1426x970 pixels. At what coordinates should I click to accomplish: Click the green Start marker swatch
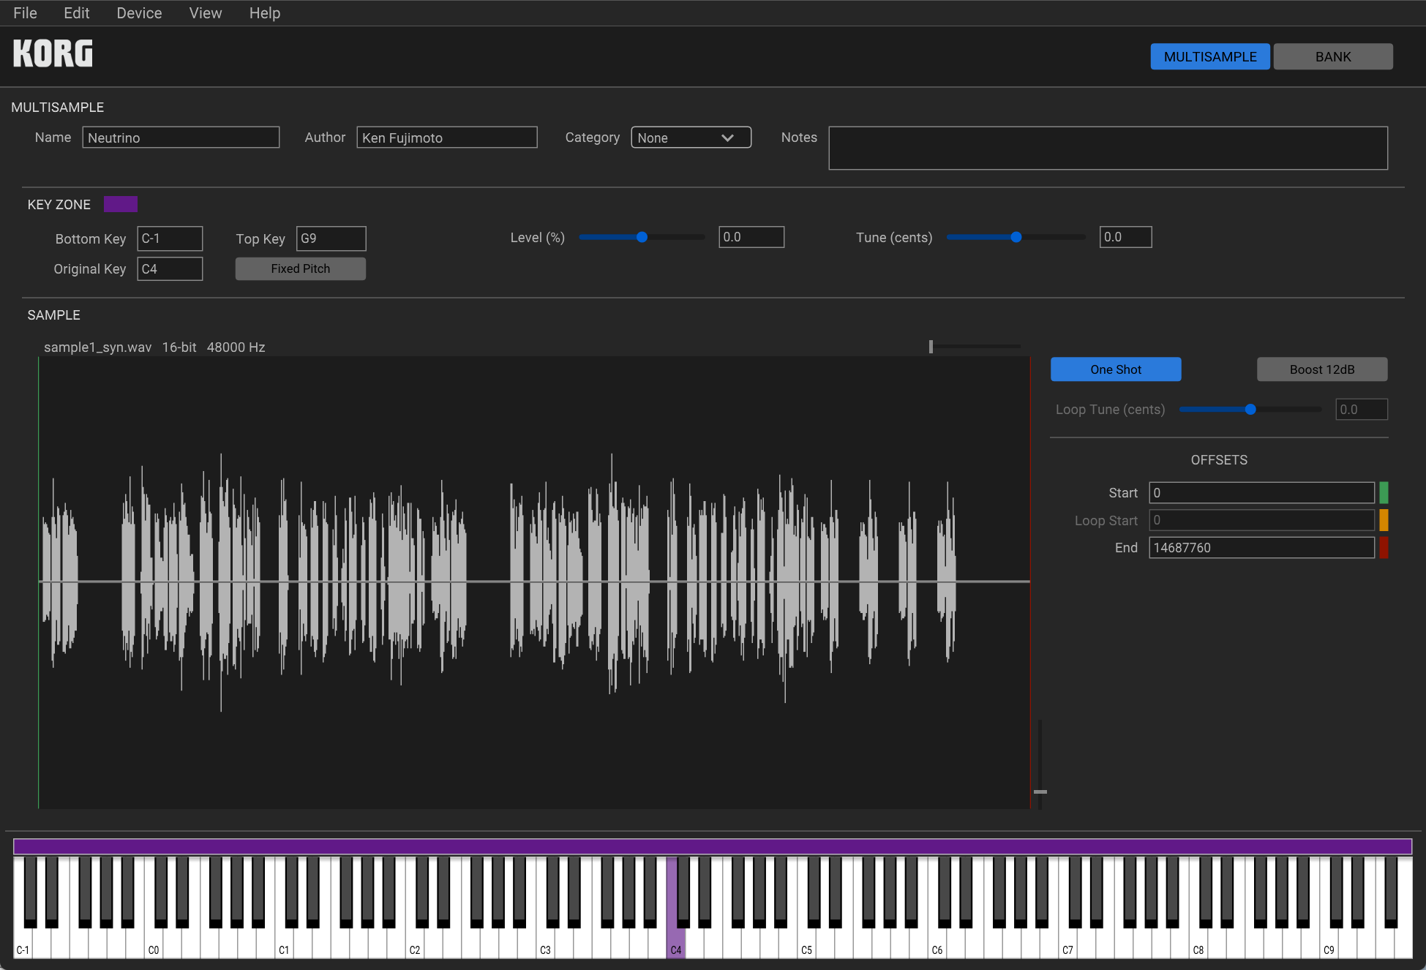point(1384,493)
